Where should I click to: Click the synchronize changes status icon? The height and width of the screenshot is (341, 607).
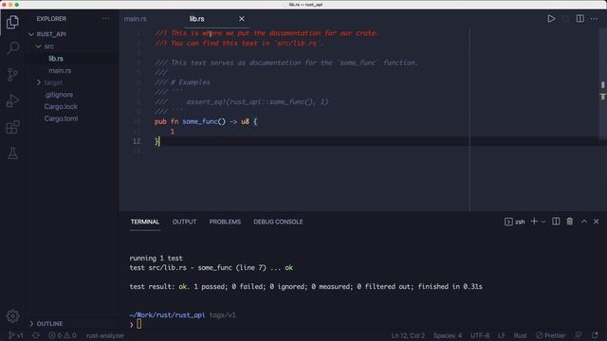36,335
